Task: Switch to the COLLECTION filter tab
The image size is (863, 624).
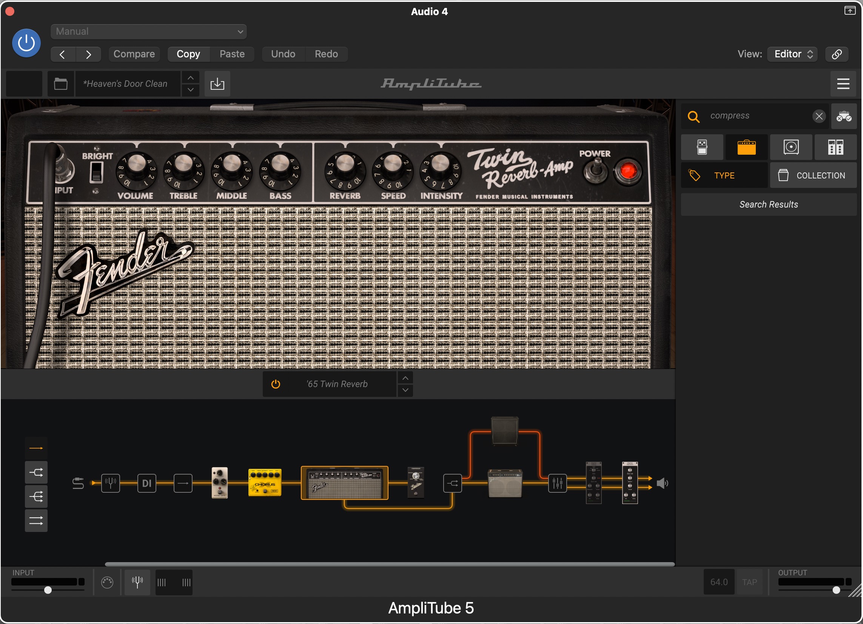Action: click(x=814, y=175)
